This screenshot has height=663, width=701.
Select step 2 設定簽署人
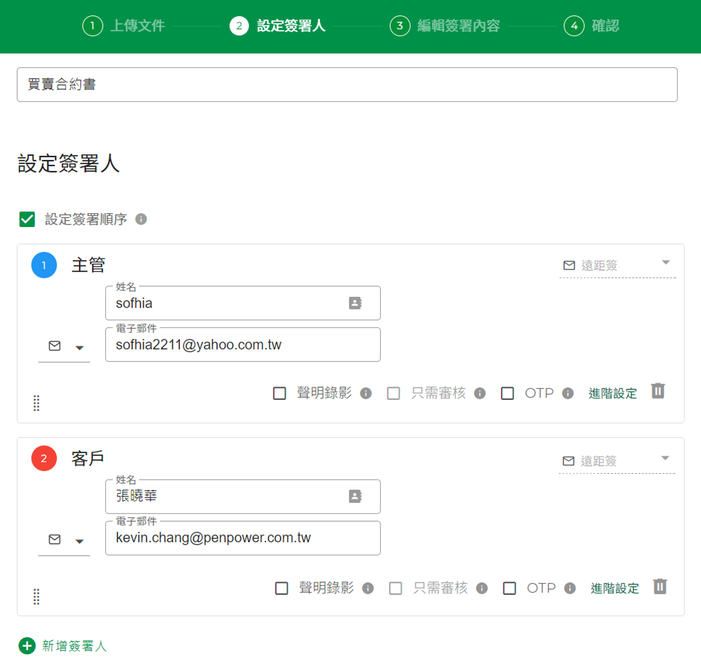[x=278, y=26]
